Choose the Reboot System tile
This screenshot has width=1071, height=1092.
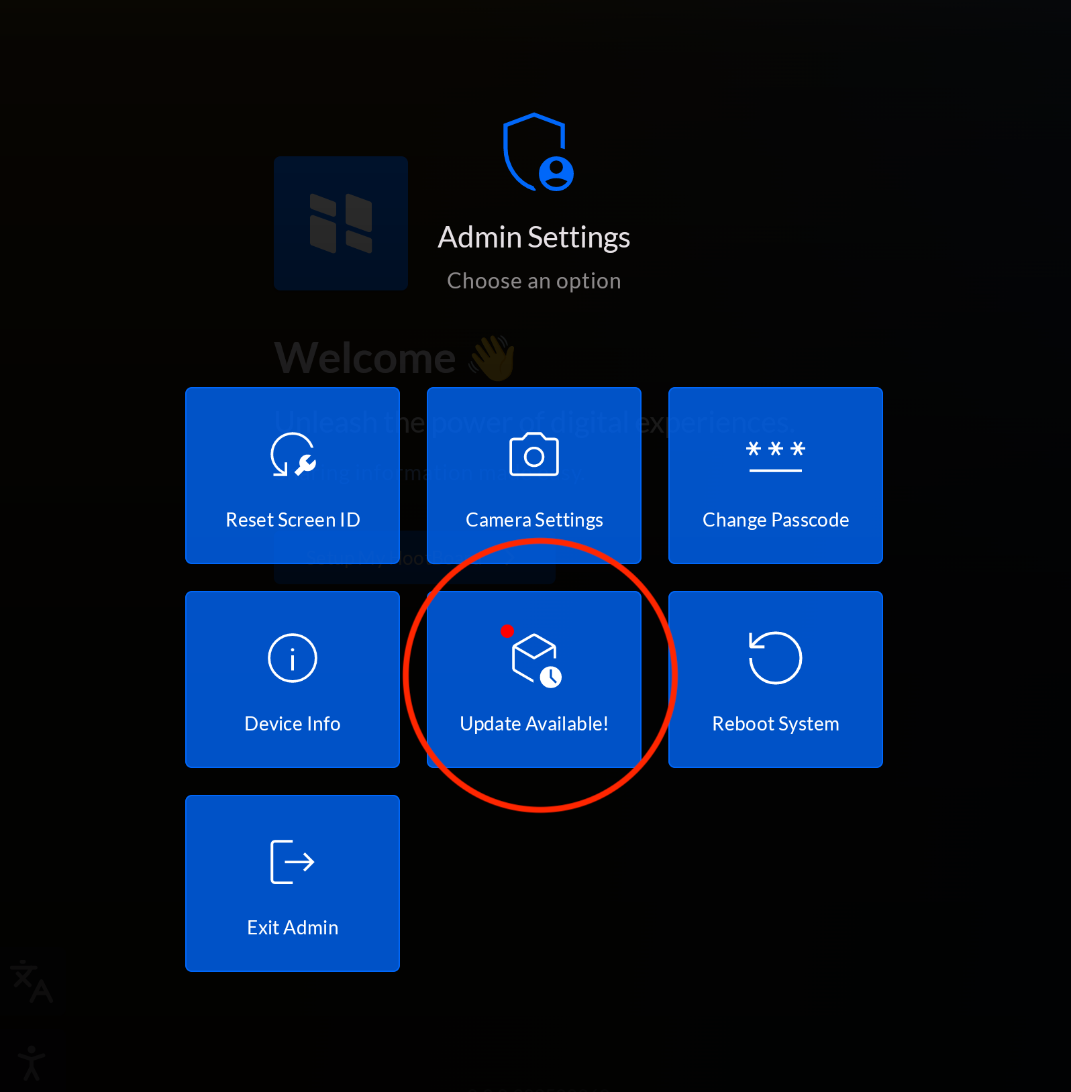click(776, 679)
